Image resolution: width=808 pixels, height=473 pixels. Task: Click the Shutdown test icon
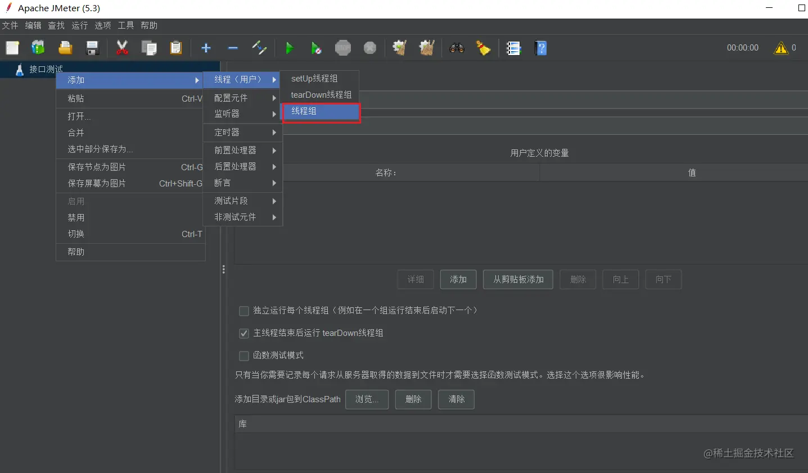click(370, 48)
